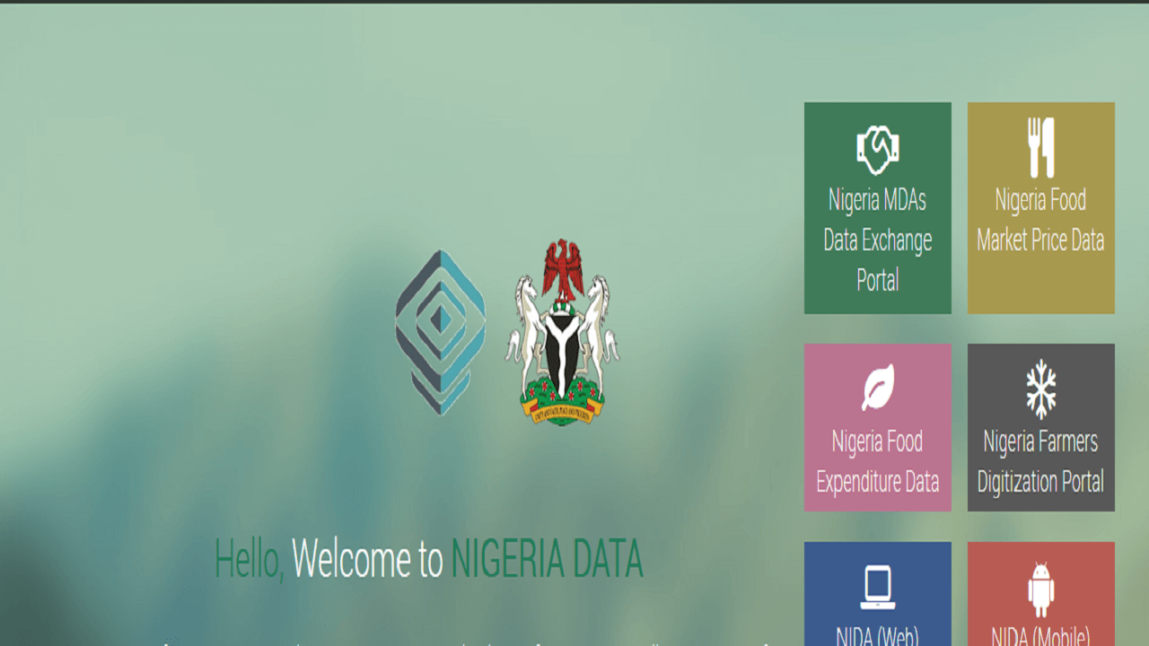1149x646 pixels.
Task: Select the NIDA (Mobile) text label
Action: point(1041,636)
